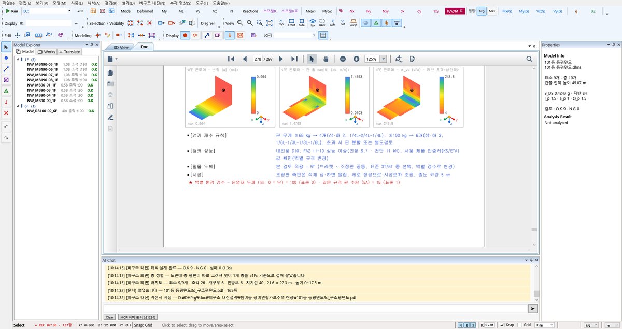Viewport: 622px width, 329px height.
Task: Open the 해석(A) menu
Action: pos(93,3)
